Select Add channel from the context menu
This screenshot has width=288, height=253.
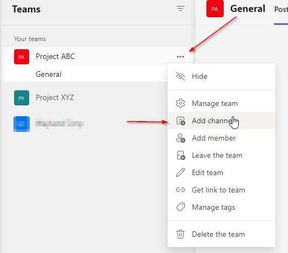coord(222,121)
